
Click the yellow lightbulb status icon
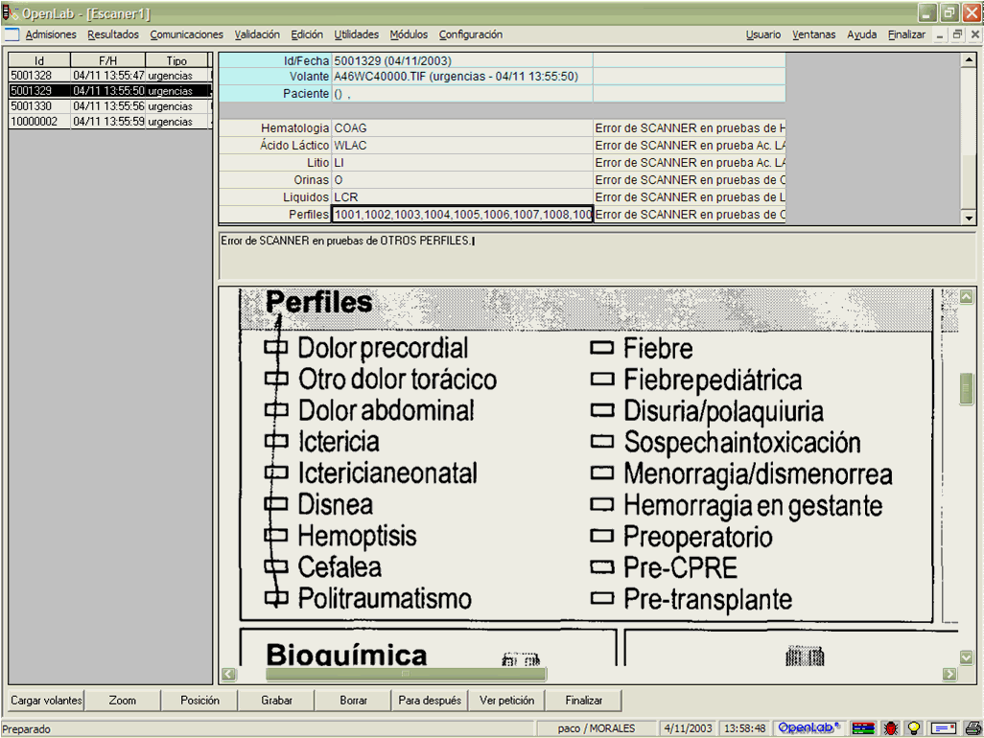[x=915, y=728]
